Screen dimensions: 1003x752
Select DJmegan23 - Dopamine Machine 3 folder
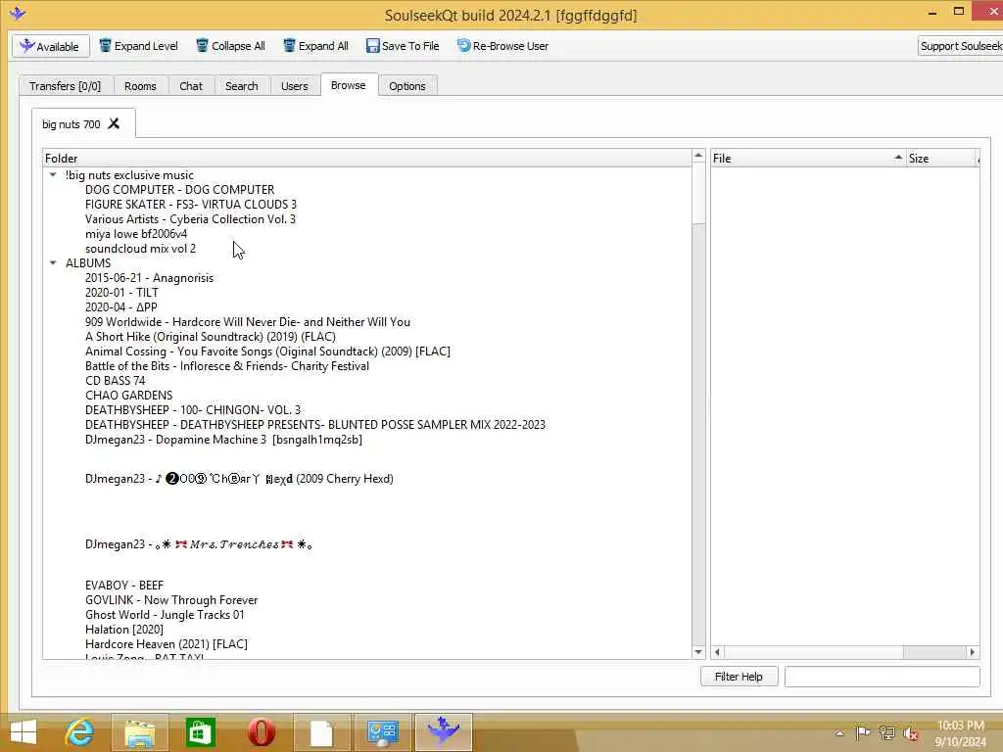[223, 440]
